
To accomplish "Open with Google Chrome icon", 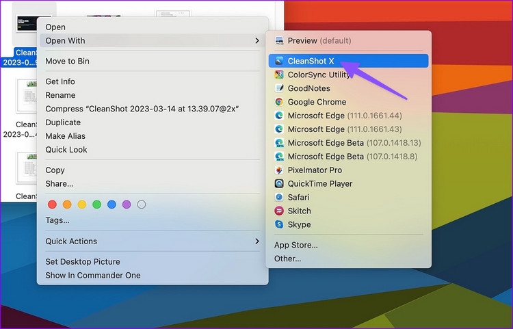I will coord(279,102).
